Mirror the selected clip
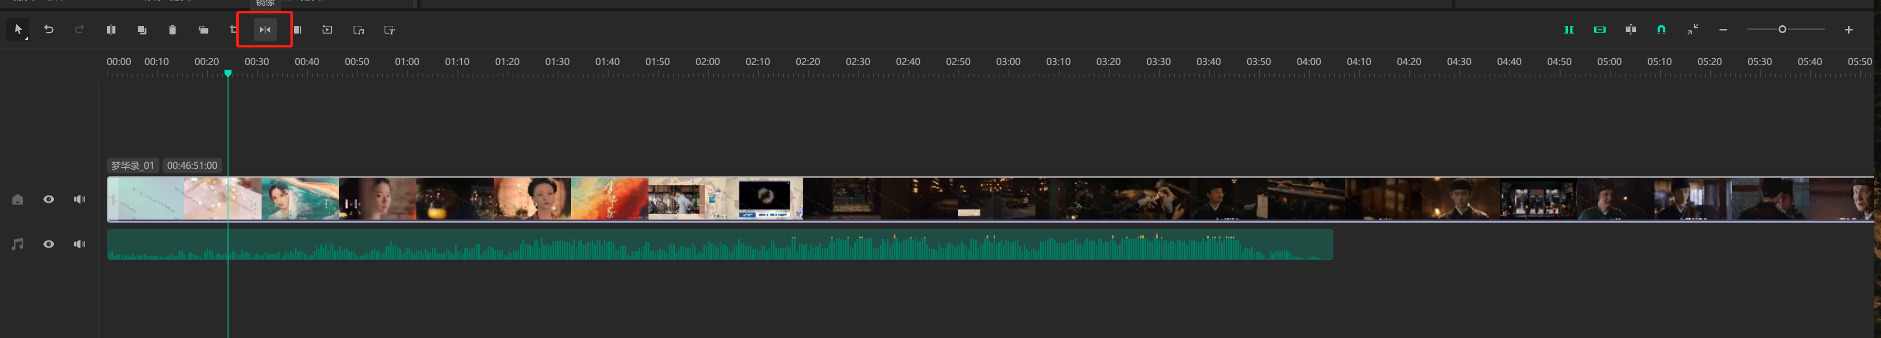Image resolution: width=1881 pixels, height=338 pixels. coord(265,30)
